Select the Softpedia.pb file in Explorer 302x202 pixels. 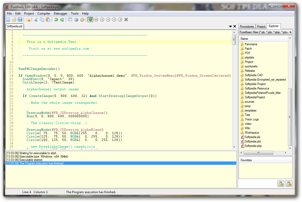[x=252, y=137]
